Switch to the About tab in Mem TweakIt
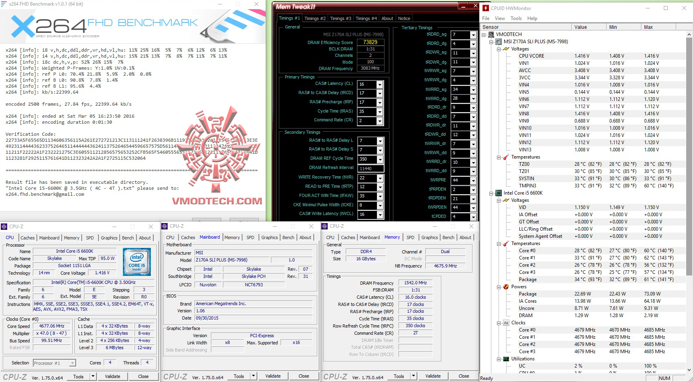 [x=387, y=18]
